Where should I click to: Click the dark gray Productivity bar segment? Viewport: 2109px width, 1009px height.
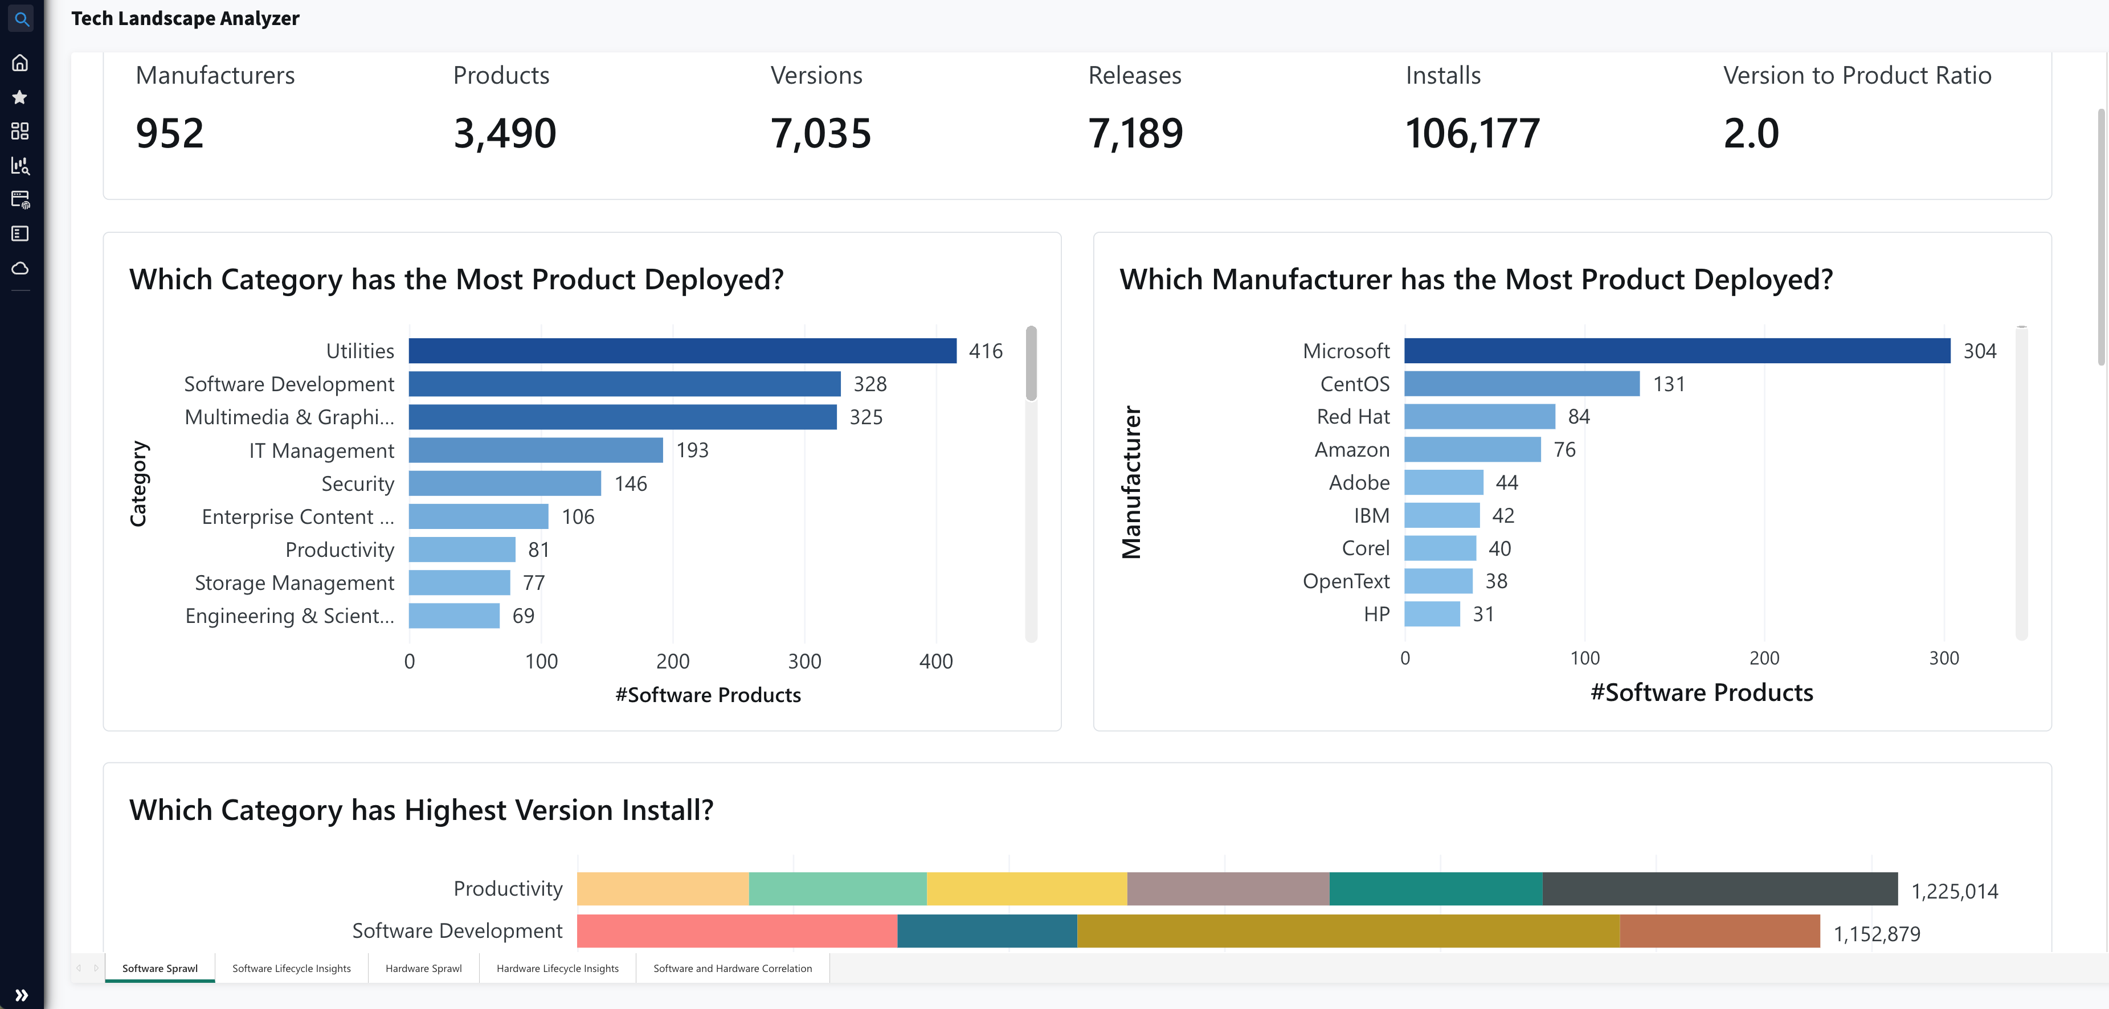point(1719,889)
